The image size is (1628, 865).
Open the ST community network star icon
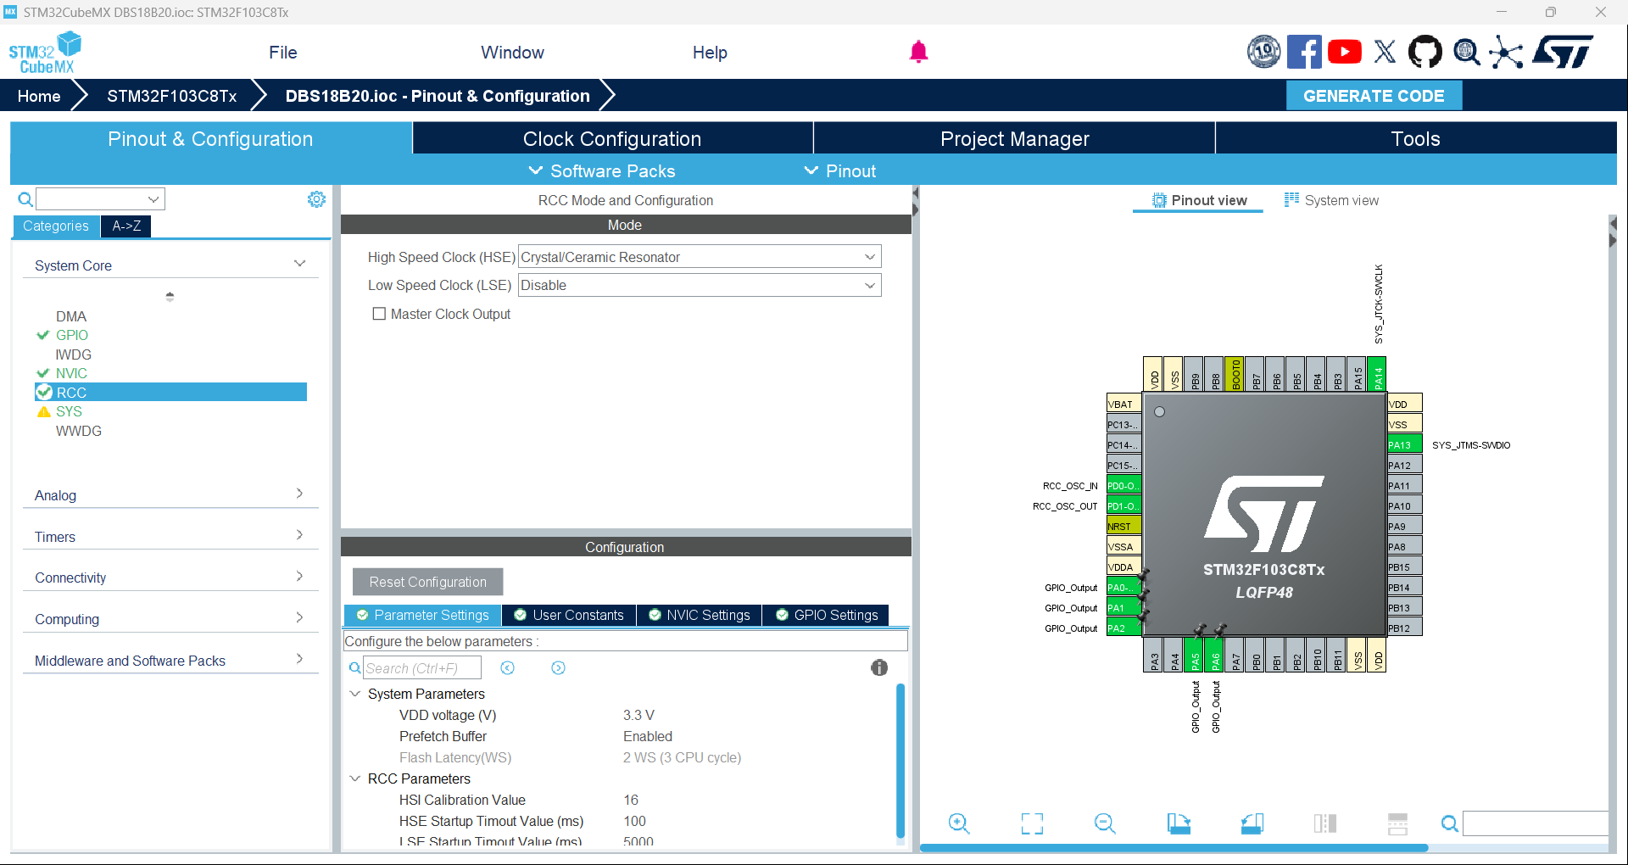1506,52
